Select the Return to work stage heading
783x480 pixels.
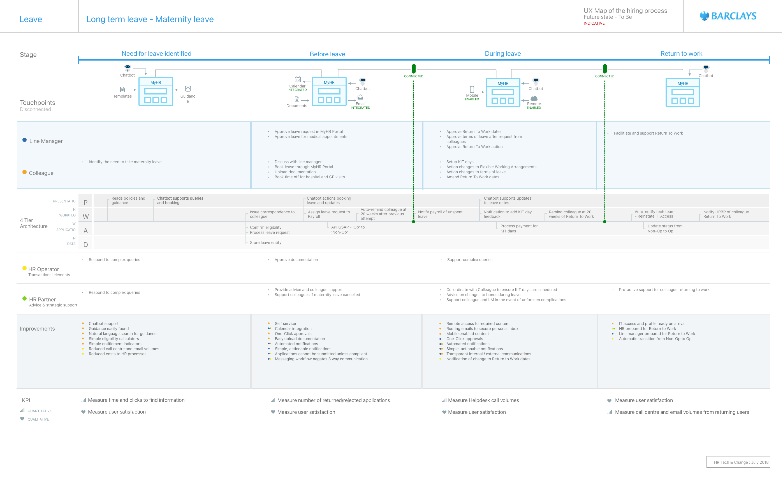[x=682, y=53]
